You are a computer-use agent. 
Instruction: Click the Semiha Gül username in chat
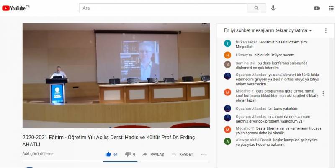tap(244, 63)
